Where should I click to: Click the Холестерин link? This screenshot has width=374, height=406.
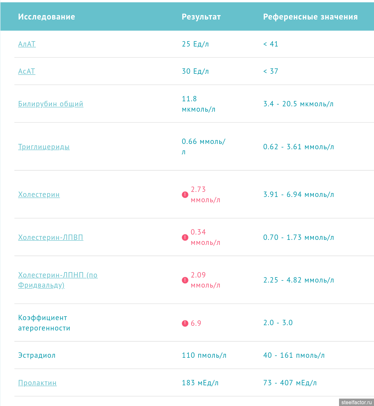point(39,195)
